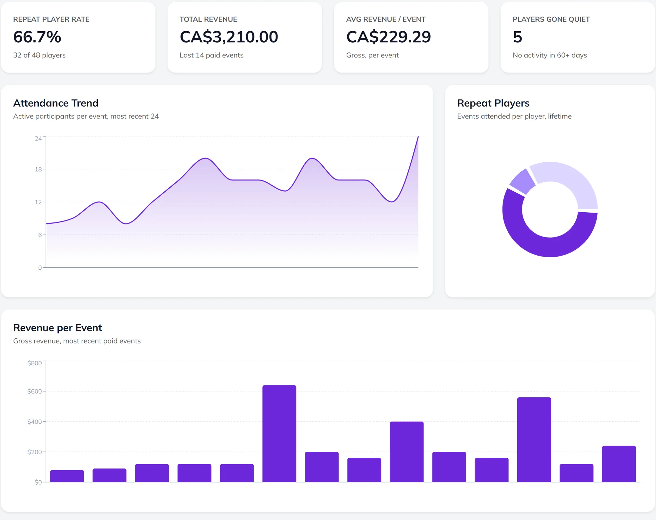Click the $800 axis label
This screenshot has width=656, height=520.
(34, 363)
